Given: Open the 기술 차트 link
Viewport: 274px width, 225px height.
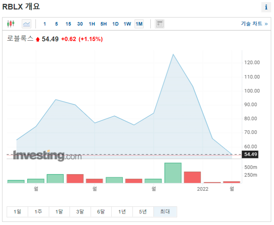Looking at the screenshot, I should point(255,24).
